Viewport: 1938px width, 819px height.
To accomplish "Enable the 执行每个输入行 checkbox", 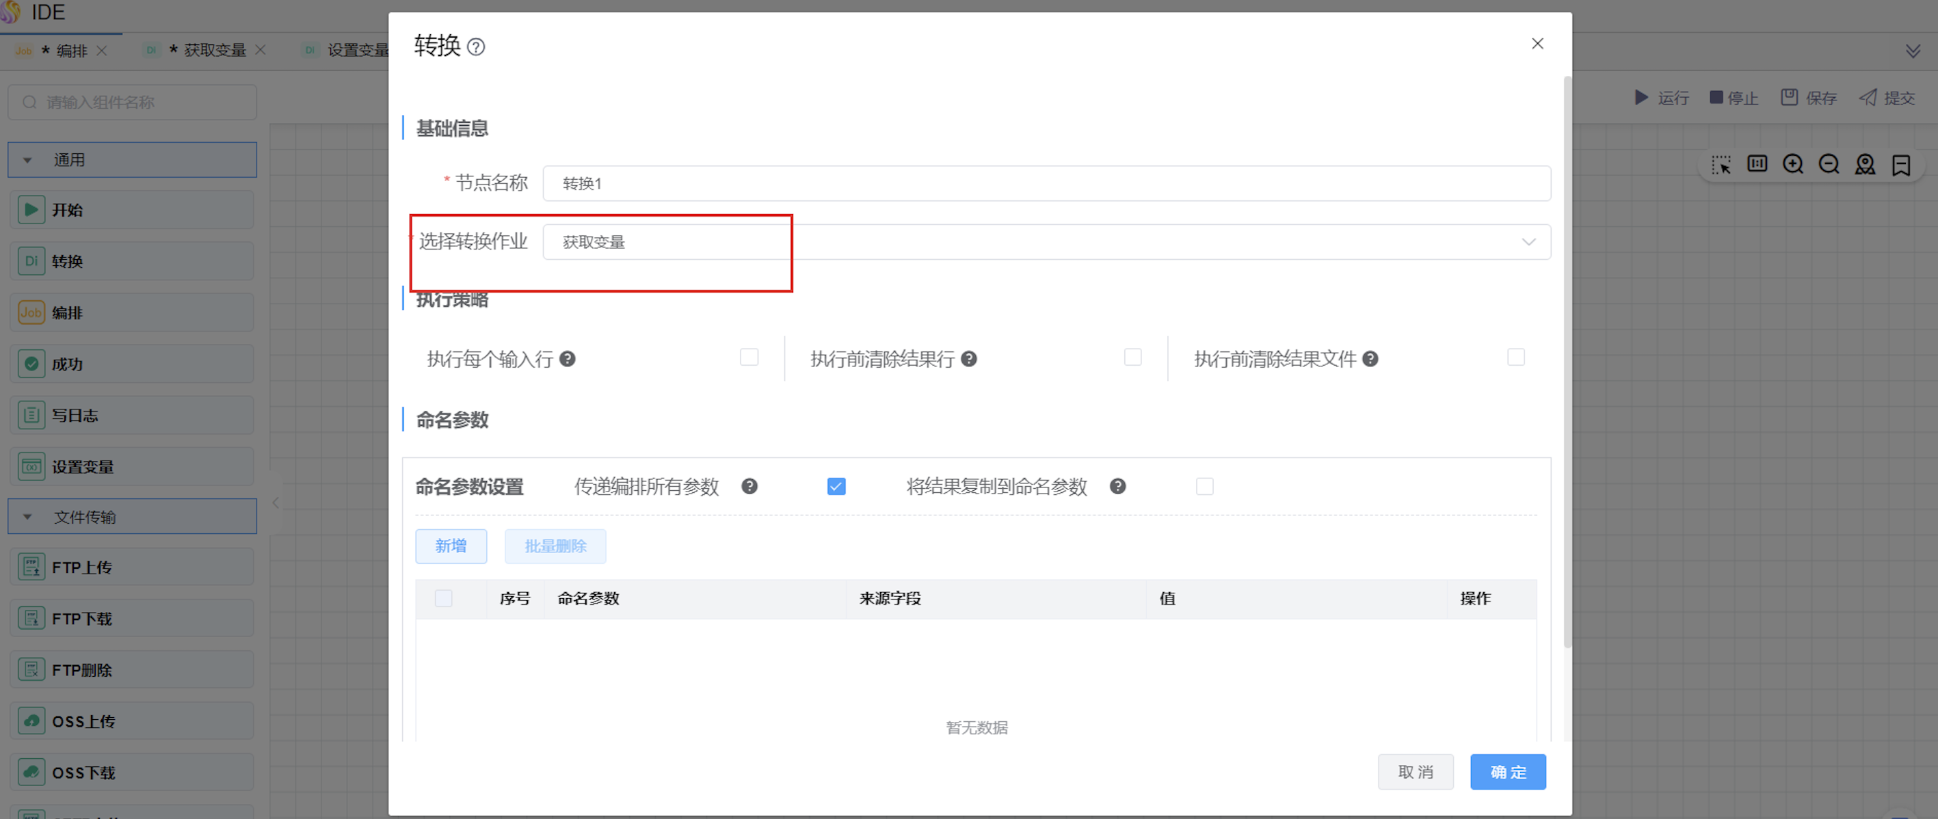I will click(x=749, y=358).
